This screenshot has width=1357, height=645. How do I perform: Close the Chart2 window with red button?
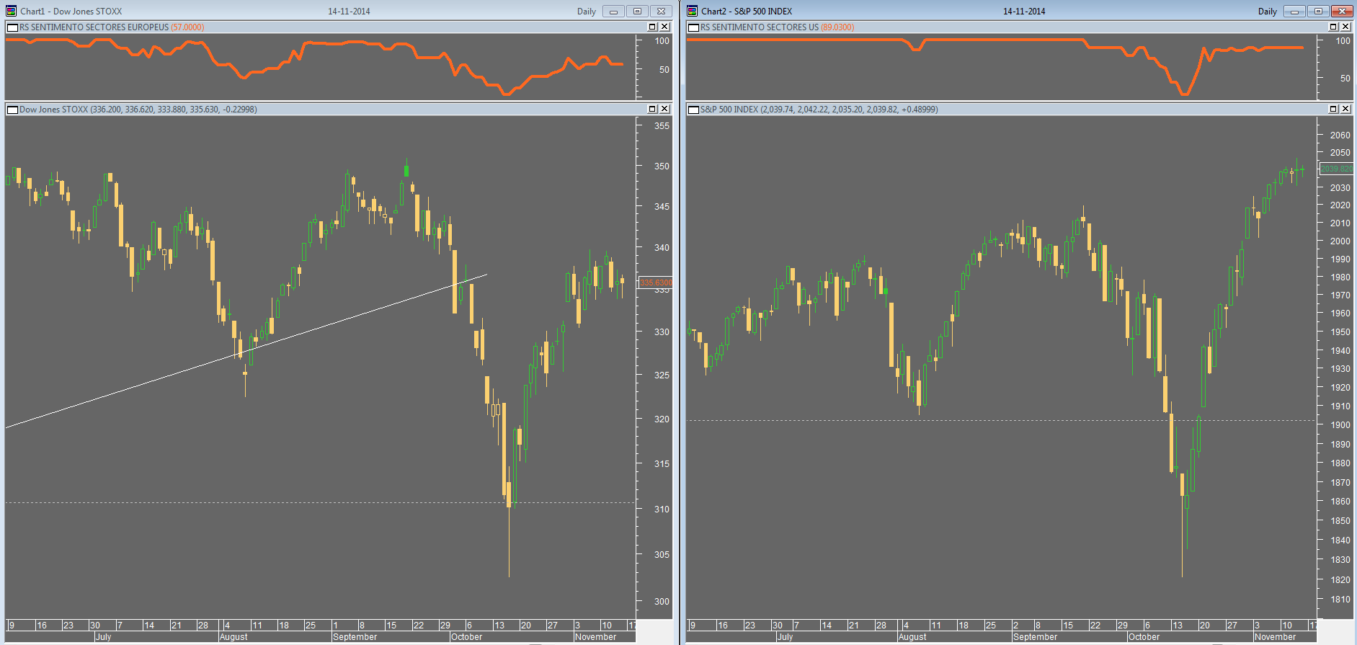coord(1341,11)
